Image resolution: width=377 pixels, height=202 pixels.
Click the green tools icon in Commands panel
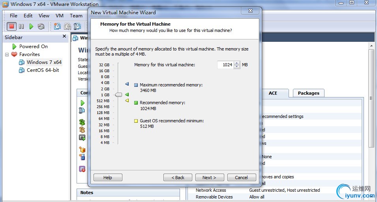[x=82, y=122]
